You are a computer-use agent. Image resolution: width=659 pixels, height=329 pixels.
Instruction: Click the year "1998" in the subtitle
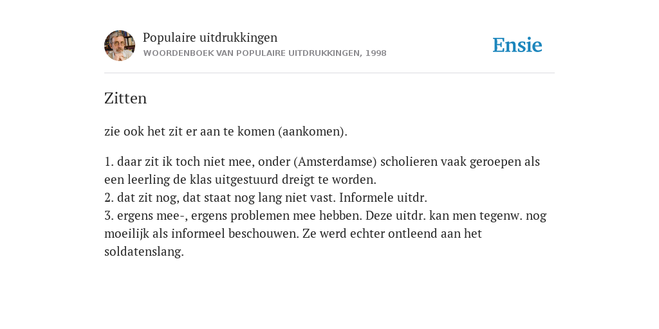[x=376, y=53]
